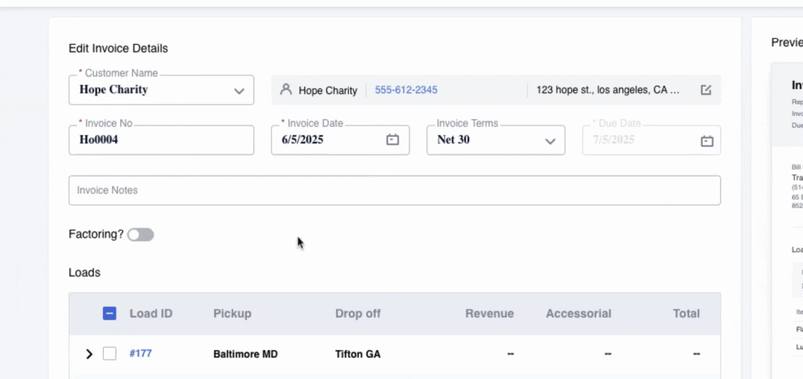
Task: Click the Load ID column header
Action: click(x=151, y=314)
